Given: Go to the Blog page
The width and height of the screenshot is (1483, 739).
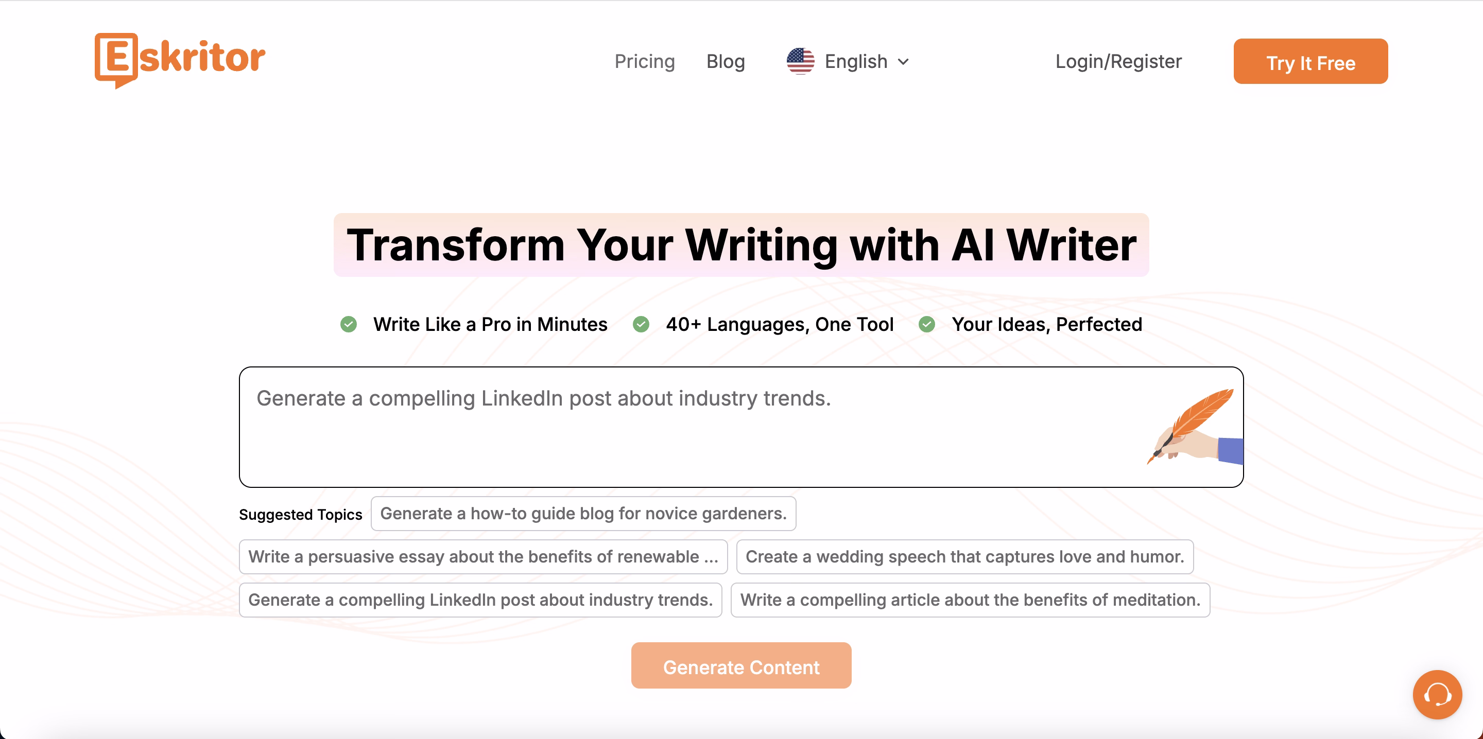Looking at the screenshot, I should [x=726, y=62].
